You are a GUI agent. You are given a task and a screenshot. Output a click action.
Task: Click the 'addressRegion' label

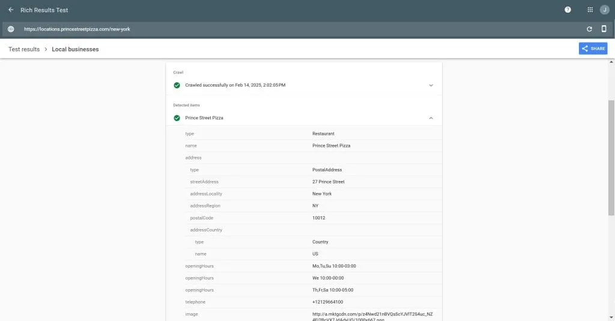point(205,206)
